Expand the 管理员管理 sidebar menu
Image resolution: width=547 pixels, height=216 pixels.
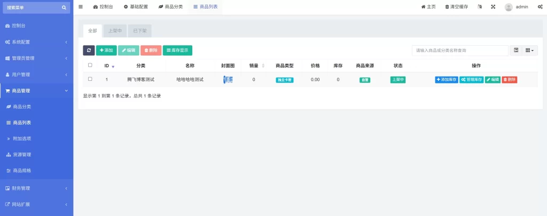click(37, 58)
